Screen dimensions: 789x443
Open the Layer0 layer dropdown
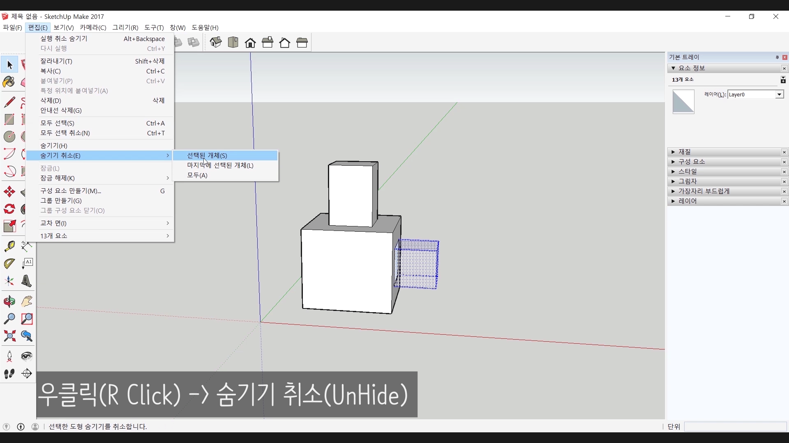779,95
